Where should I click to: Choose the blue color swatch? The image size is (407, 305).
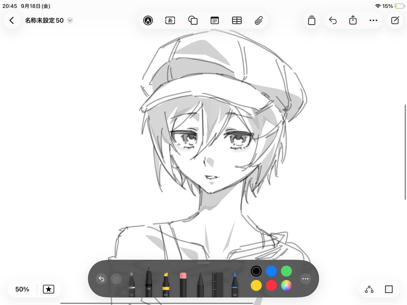[271, 271]
